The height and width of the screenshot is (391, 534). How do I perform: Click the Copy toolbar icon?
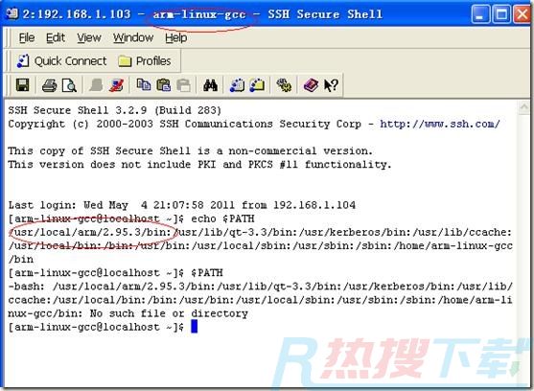click(x=144, y=84)
